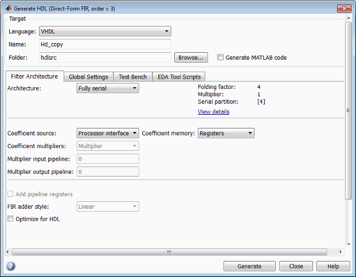356x277 pixels.
Task: Open the Coefficient memory dropdown
Action: tap(225, 133)
